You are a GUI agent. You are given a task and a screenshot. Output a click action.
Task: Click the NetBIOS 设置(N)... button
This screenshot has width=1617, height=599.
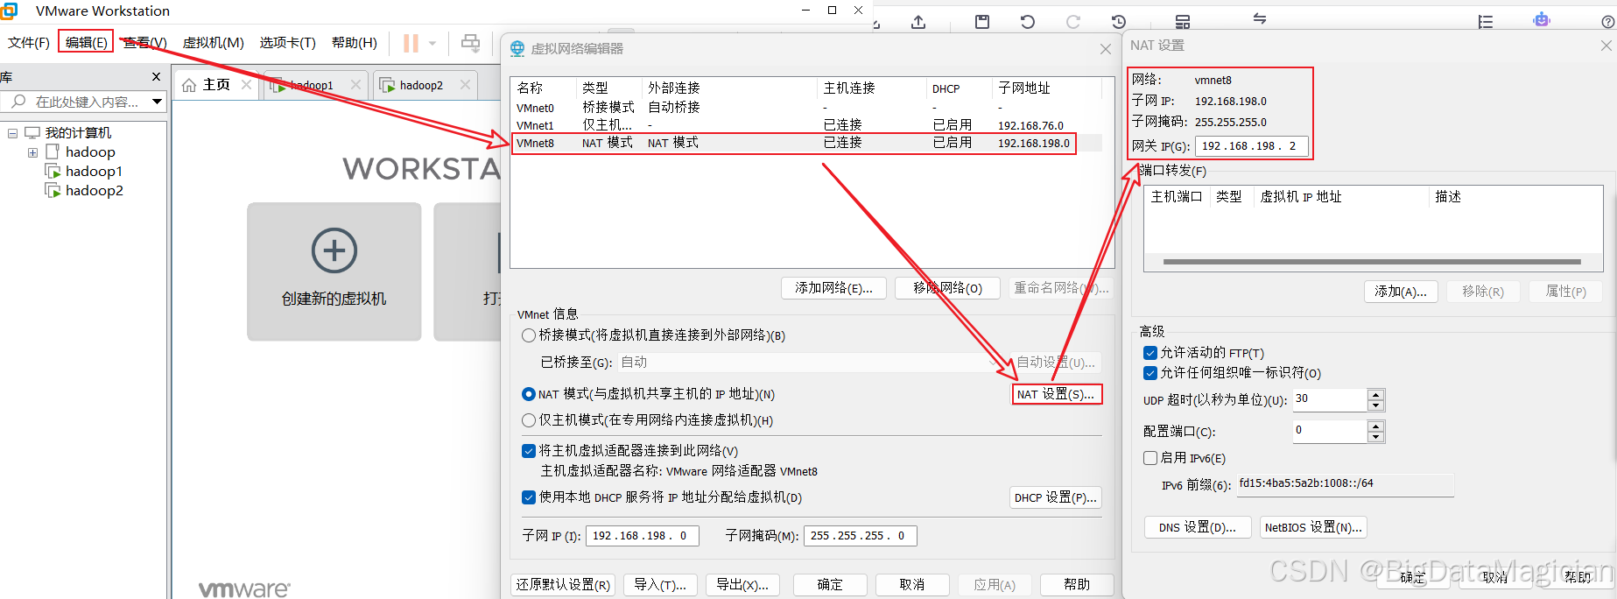click(1313, 527)
